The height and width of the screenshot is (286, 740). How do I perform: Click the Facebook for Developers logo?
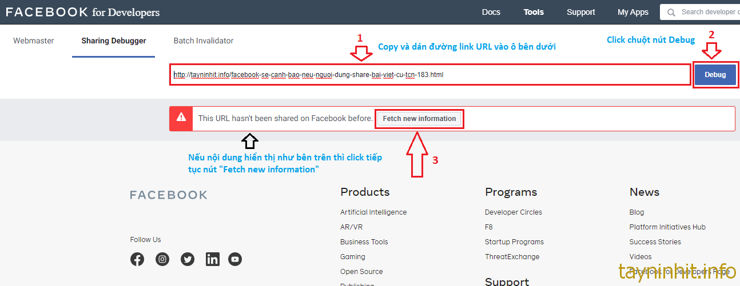83,12
